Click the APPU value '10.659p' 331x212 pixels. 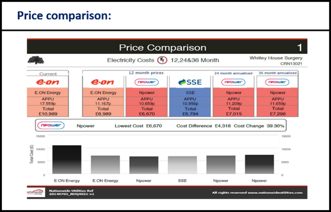click(x=147, y=103)
